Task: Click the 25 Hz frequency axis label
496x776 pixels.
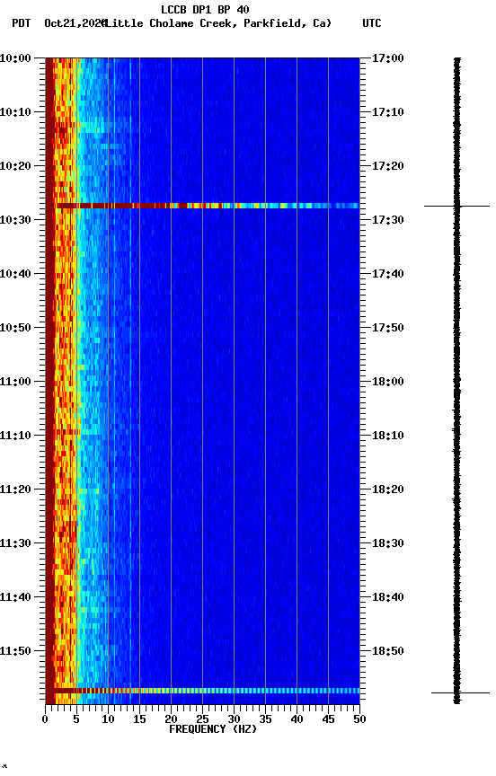Action: (x=202, y=719)
